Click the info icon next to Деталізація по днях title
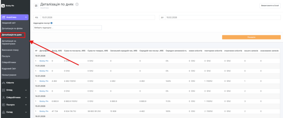 pyautogui.click(x=77, y=4)
